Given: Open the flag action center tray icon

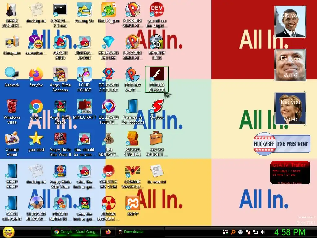Looking at the screenshot, I should [248, 232].
